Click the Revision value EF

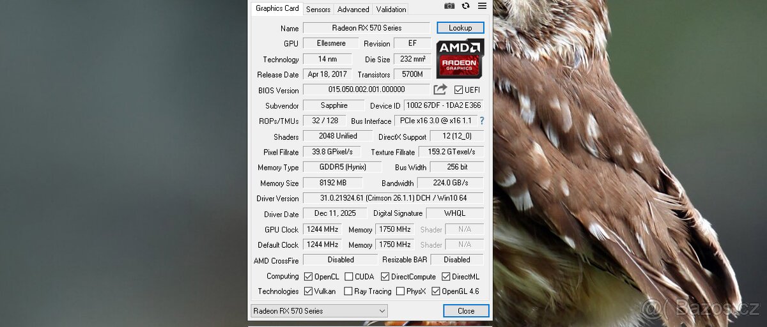pos(412,43)
